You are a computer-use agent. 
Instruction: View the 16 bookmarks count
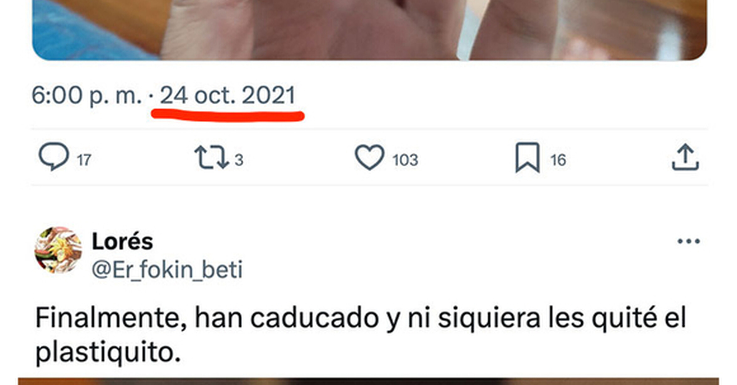click(x=558, y=160)
